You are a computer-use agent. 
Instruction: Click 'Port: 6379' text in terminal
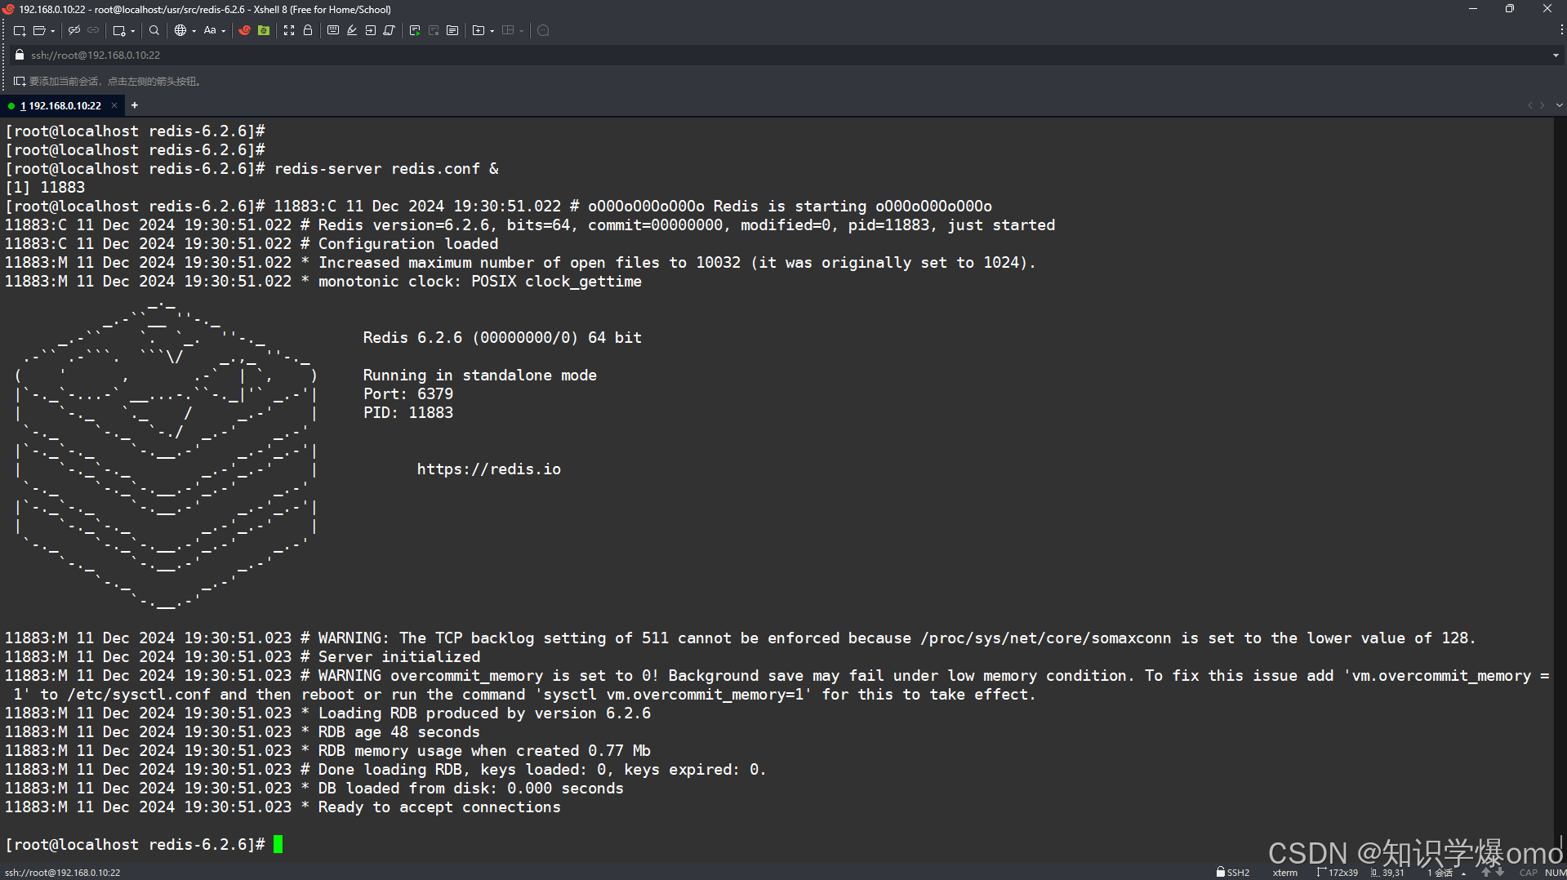point(408,394)
